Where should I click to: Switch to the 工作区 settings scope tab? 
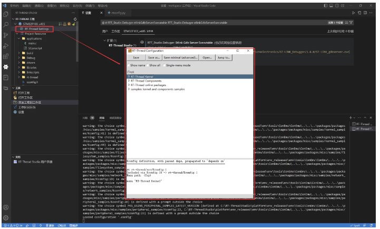tap(115, 31)
